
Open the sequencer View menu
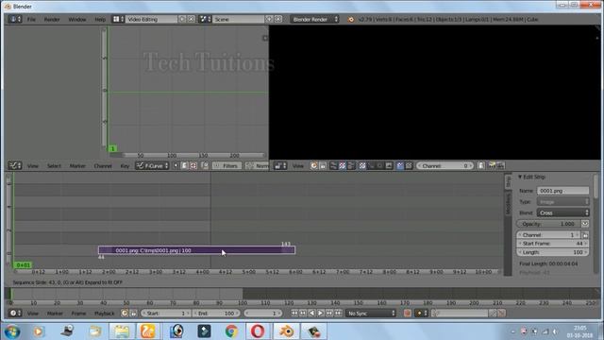click(298, 166)
